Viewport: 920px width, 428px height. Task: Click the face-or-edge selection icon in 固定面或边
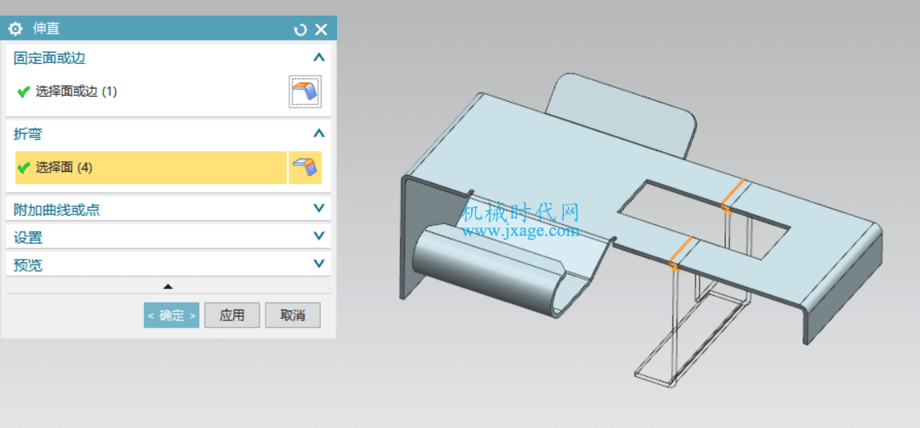pyautogui.click(x=305, y=91)
